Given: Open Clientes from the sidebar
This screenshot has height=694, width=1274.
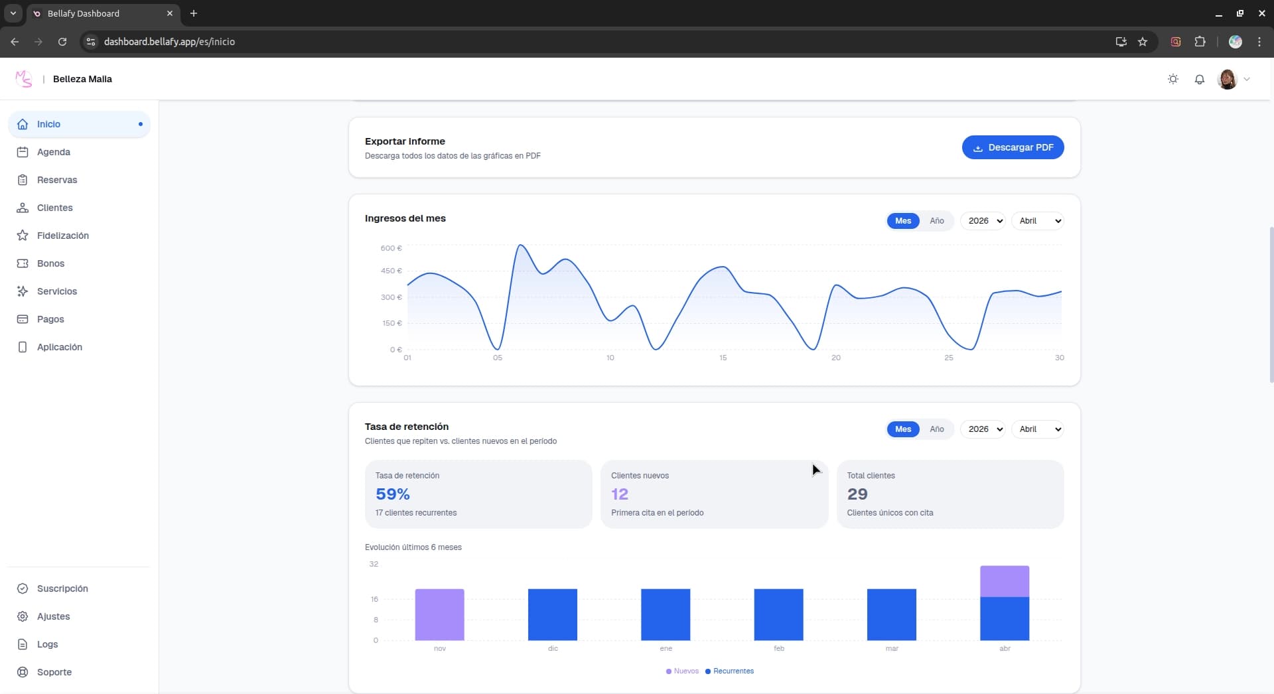Looking at the screenshot, I should pyautogui.click(x=54, y=207).
